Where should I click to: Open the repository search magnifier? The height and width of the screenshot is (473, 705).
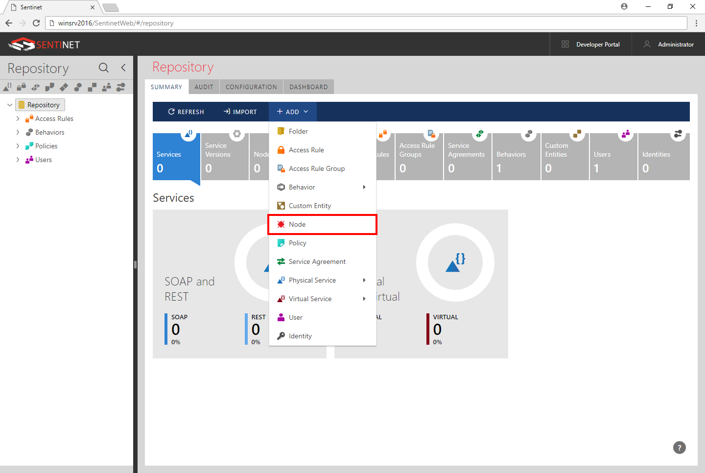tap(104, 68)
